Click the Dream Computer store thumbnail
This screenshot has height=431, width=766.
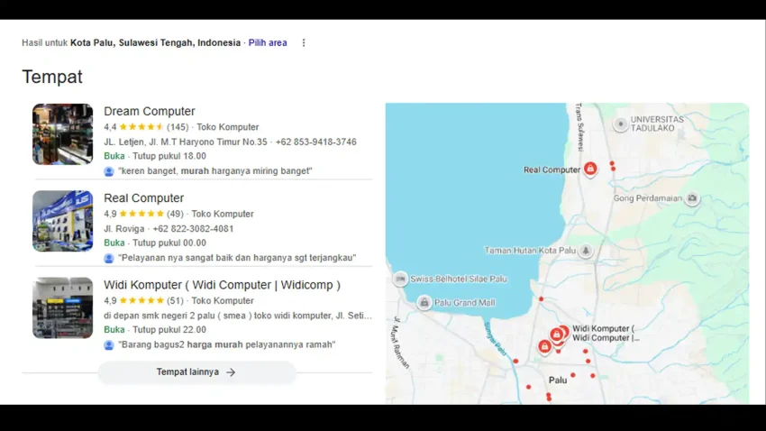[62, 133]
